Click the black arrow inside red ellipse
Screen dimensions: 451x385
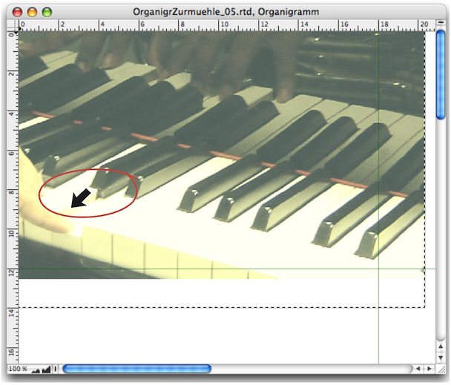click(x=82, y=198)
